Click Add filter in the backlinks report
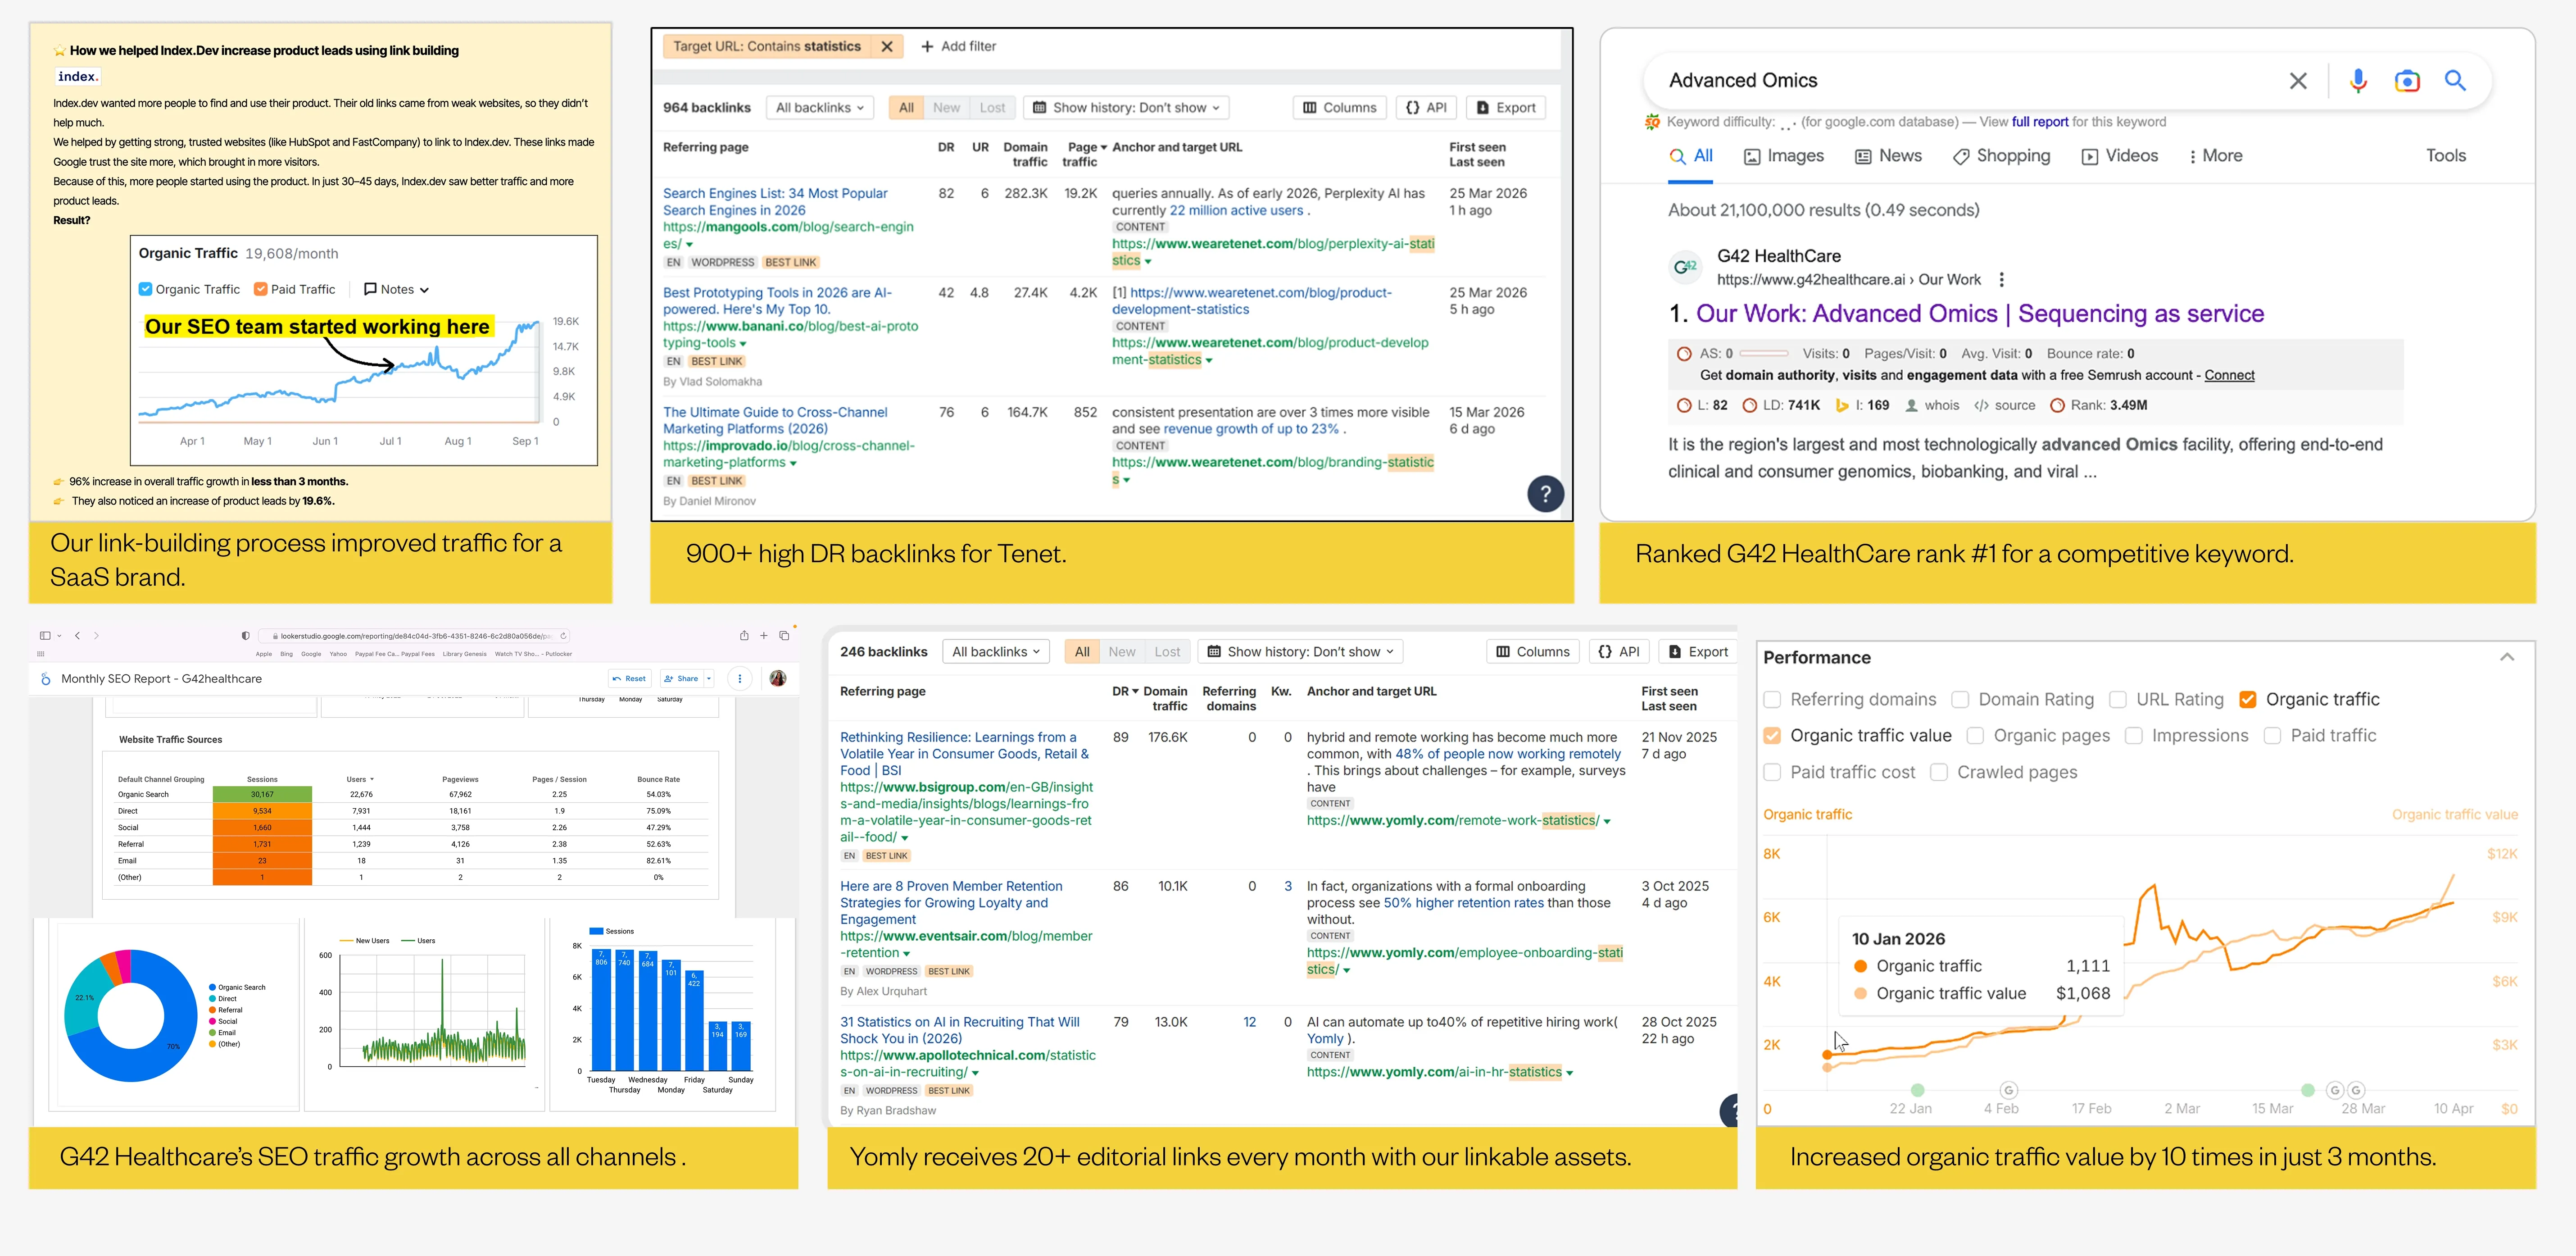The height and width of the screenshot is (1256, 2576). click(958, 46)
